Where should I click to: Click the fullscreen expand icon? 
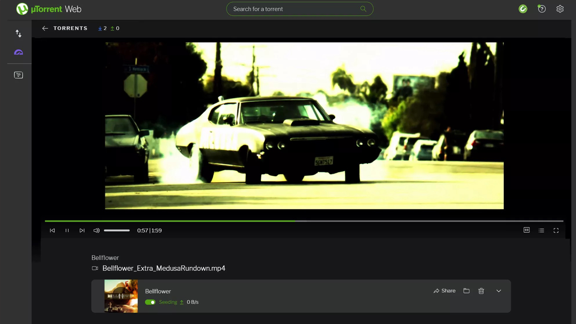[556, 230]
